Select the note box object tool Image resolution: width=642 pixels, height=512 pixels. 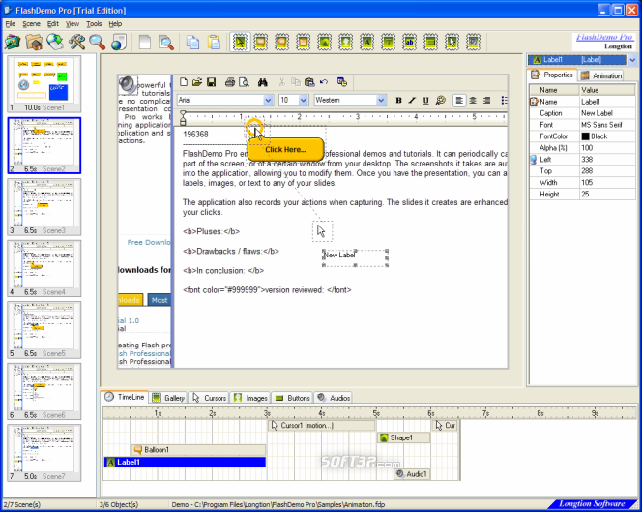click(304, 42)
